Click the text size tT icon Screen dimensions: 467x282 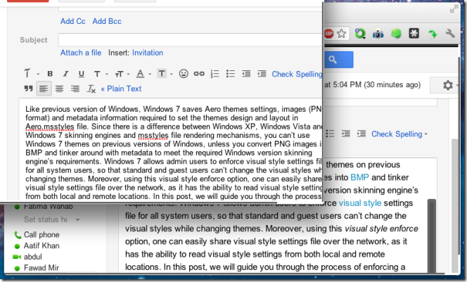click(x=119, y=74)
